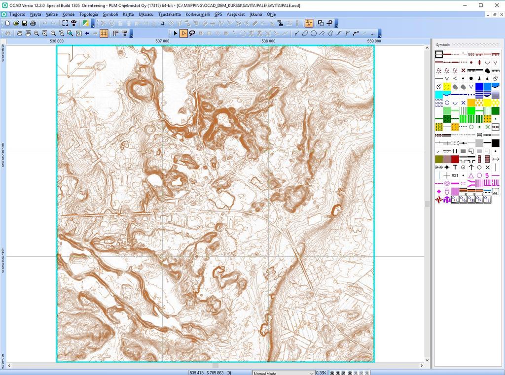Select the purple circle control symbol

coord(479,175)
